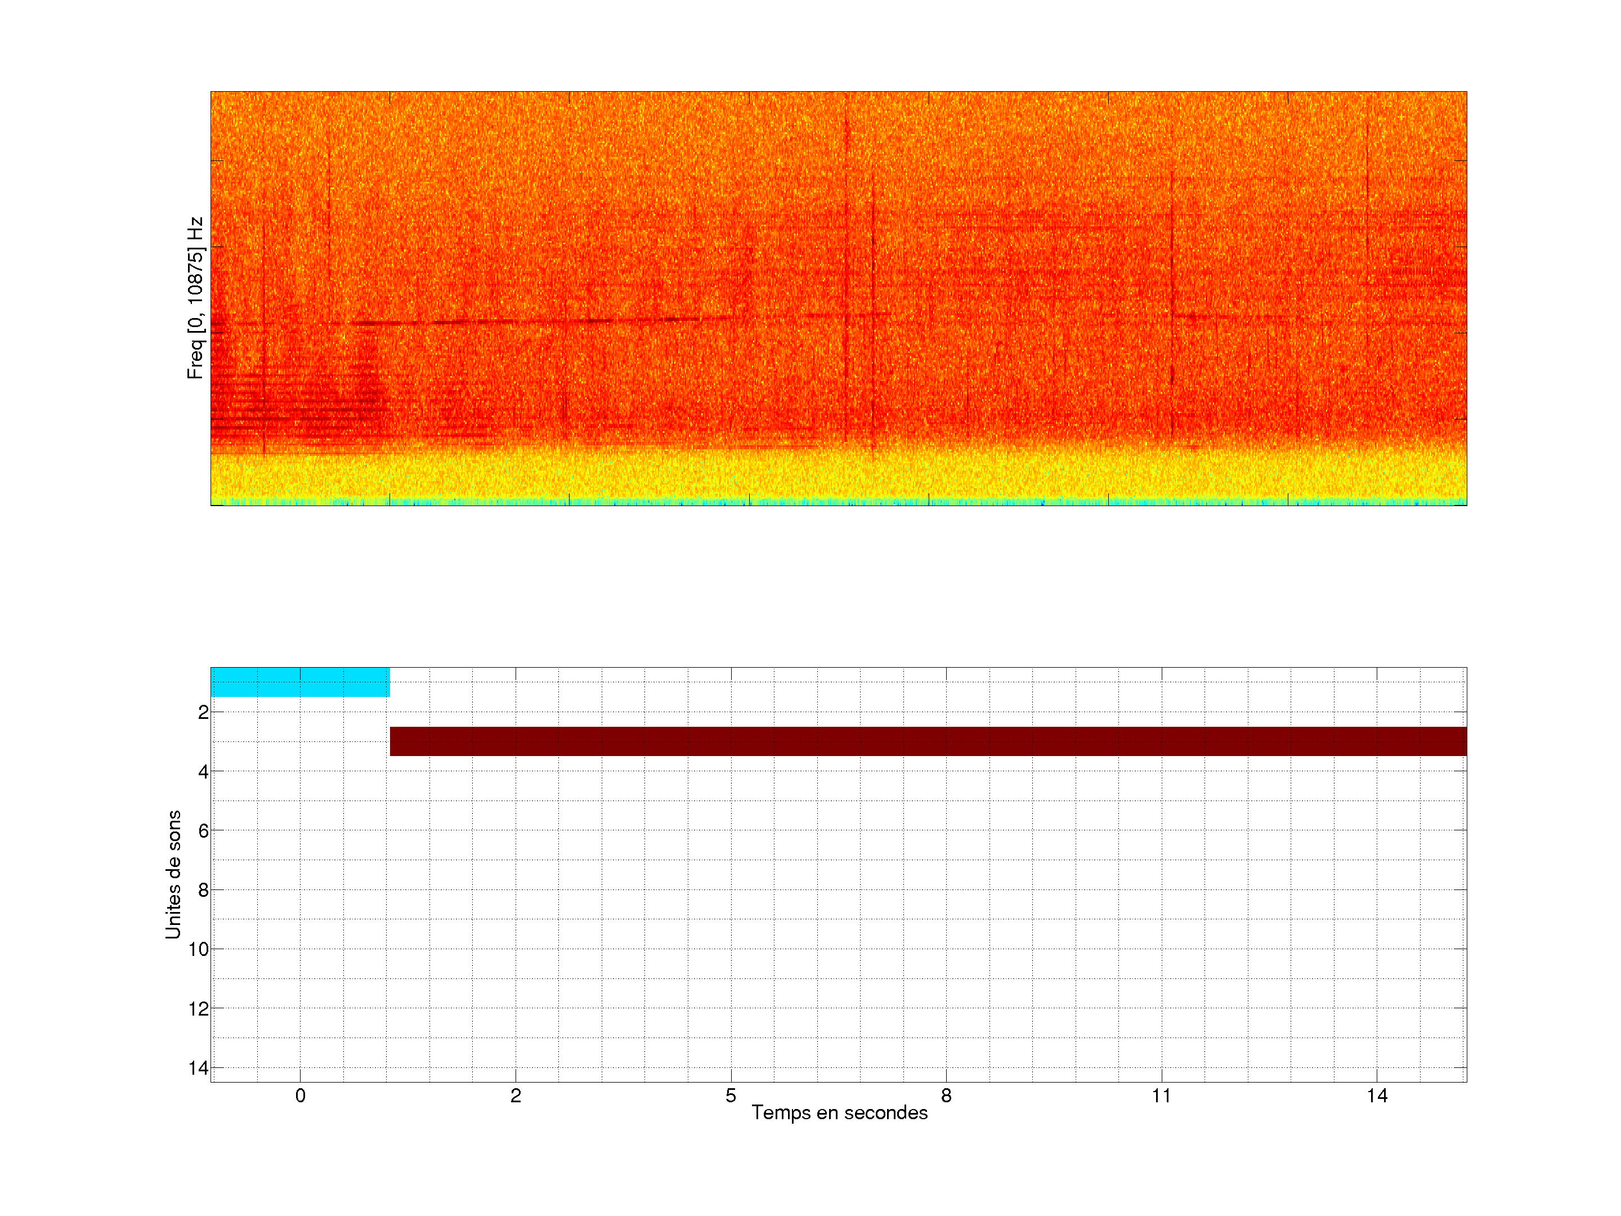Click inside the spectrogram plot
This screenshot has height=1216, width=1621.
coord(838,298)
